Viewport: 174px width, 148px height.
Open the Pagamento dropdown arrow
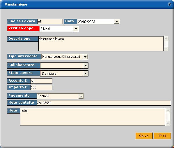(81, 96)
